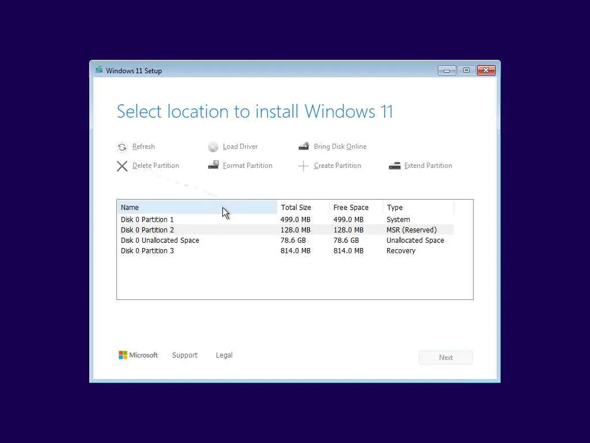Click the Microsoft four-square logo
The height and width of the screenshot is (443, 590).
tap(123, 355)
